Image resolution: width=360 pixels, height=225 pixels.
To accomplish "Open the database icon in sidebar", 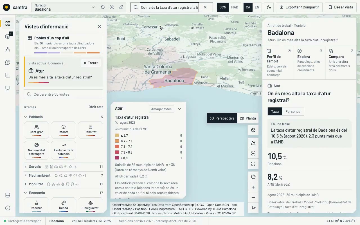I will click(8, 195).
